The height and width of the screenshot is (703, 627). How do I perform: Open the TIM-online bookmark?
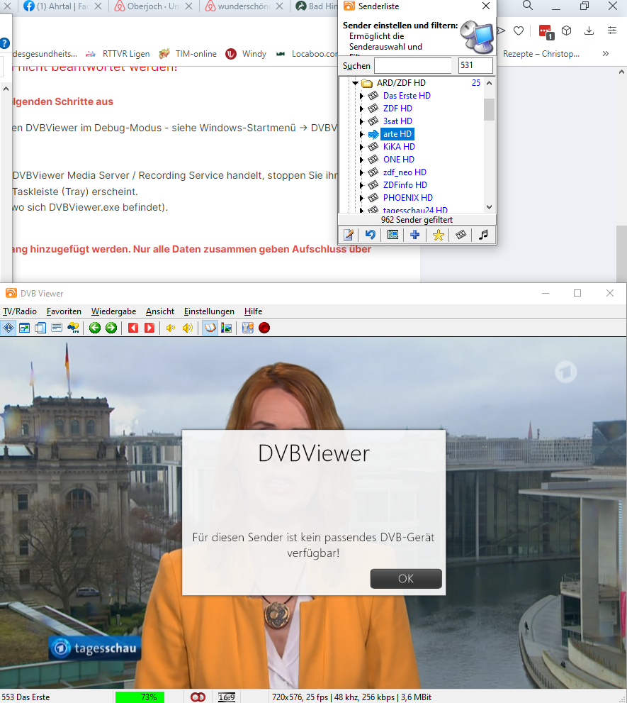188,54
